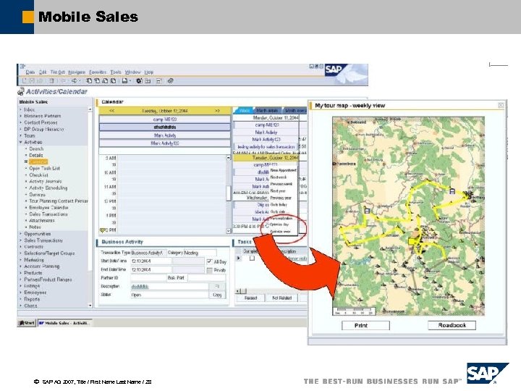Open the Navigate menu
Screen dimensions: 521x391
click(77, 72)
